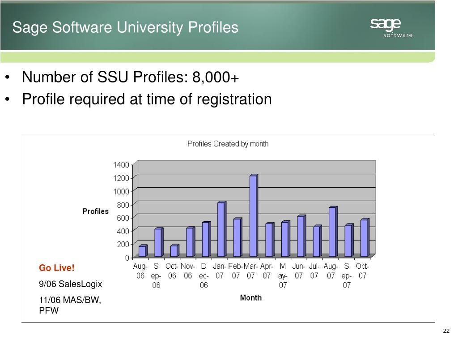Image resolution: width=458 pixels, height=344 pixels.
Task: Click the Jul-07 bar in chart
Action: coord(317,241)
